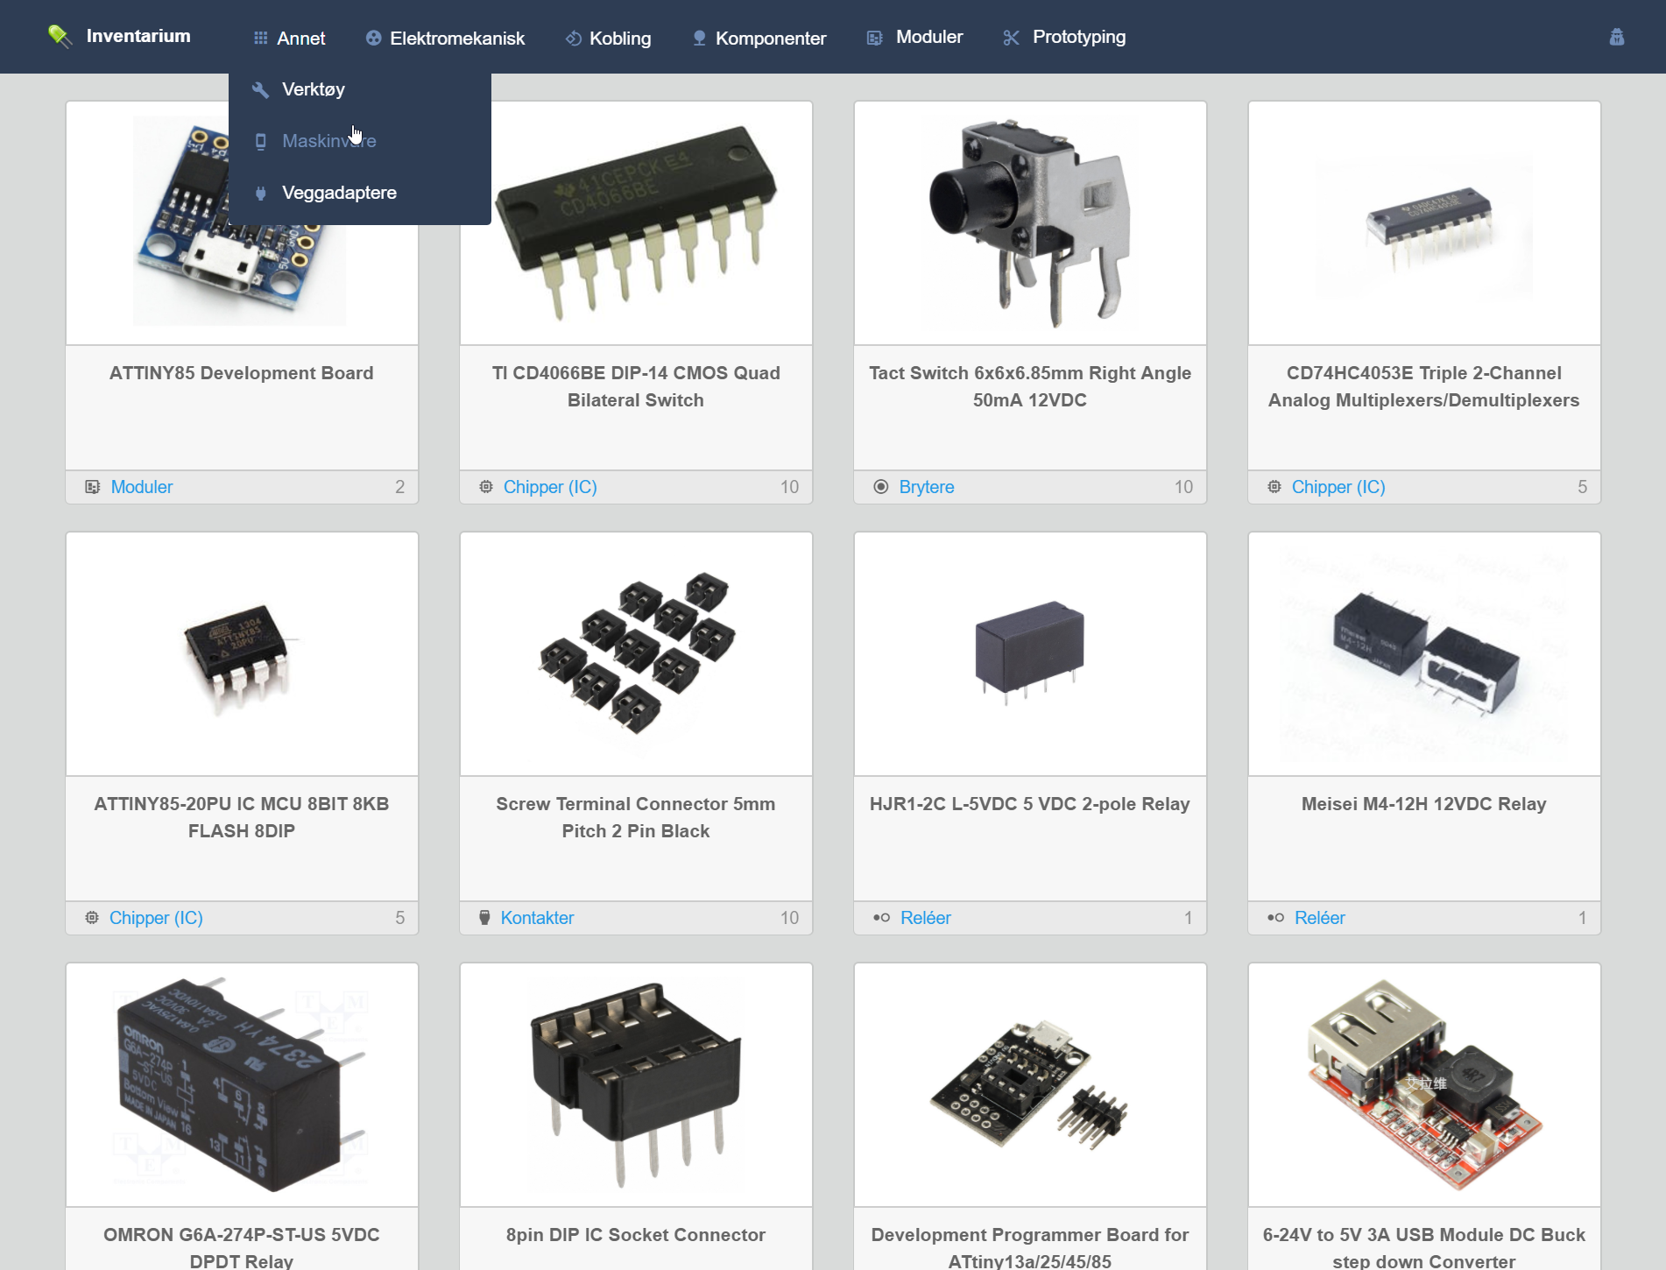1666x1270 pixels.
Task: Open 8pin DIP IC Socket Connector title
Action: pyautogui.click(x=636, y=1235)
